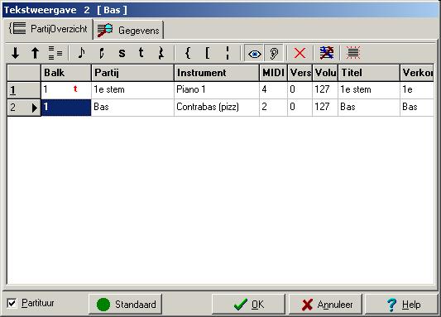Click the Annuleer button
Image resolution: width=441 pixels, height=317 pixels.
click(x=325, y=304)
